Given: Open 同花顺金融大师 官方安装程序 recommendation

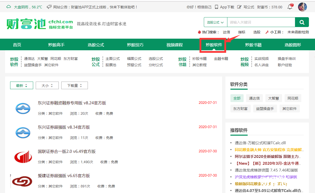Looking at the screenshot, I should pyautogui.click(x=269, y=150).
